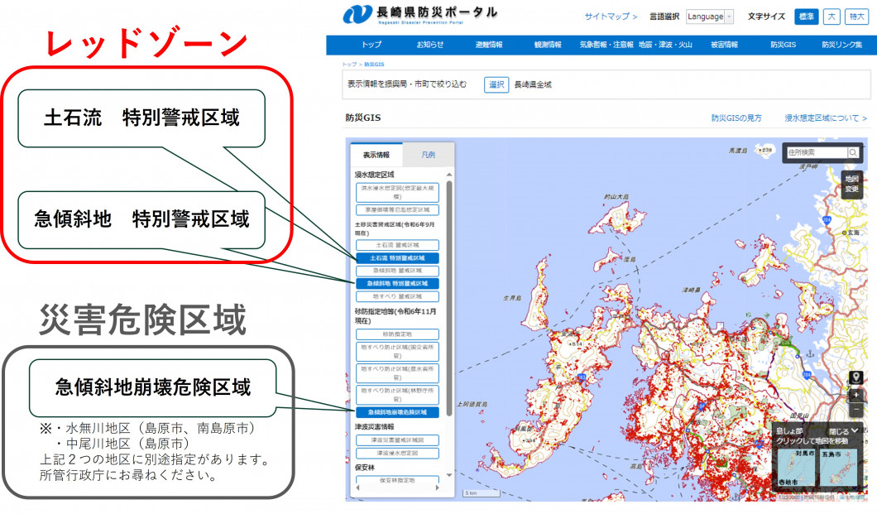The height and width of the screenshot is (514, 877).
Task: Open the 防災GISの見方 link
Action: click(x=737, y=118)
